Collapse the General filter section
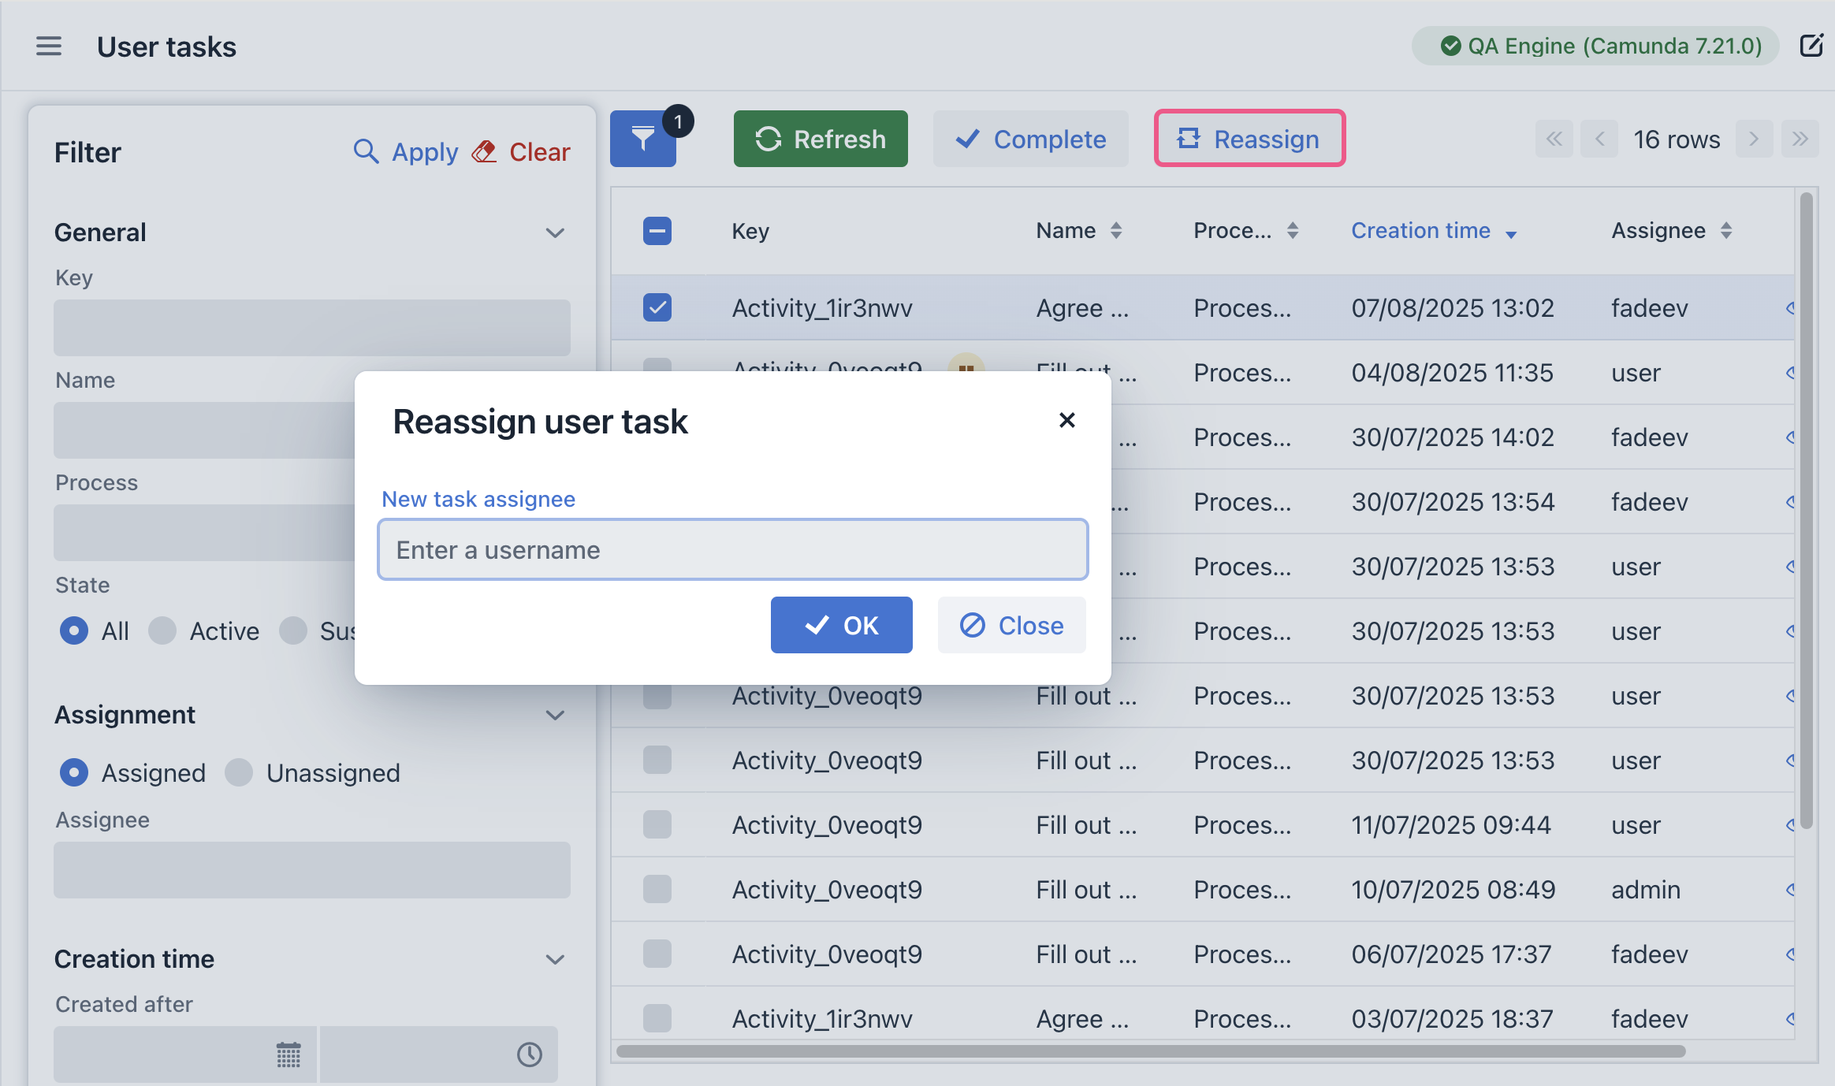Image resolution: width=1835 pixels, height=1086 pixels. tap(555, 232)
